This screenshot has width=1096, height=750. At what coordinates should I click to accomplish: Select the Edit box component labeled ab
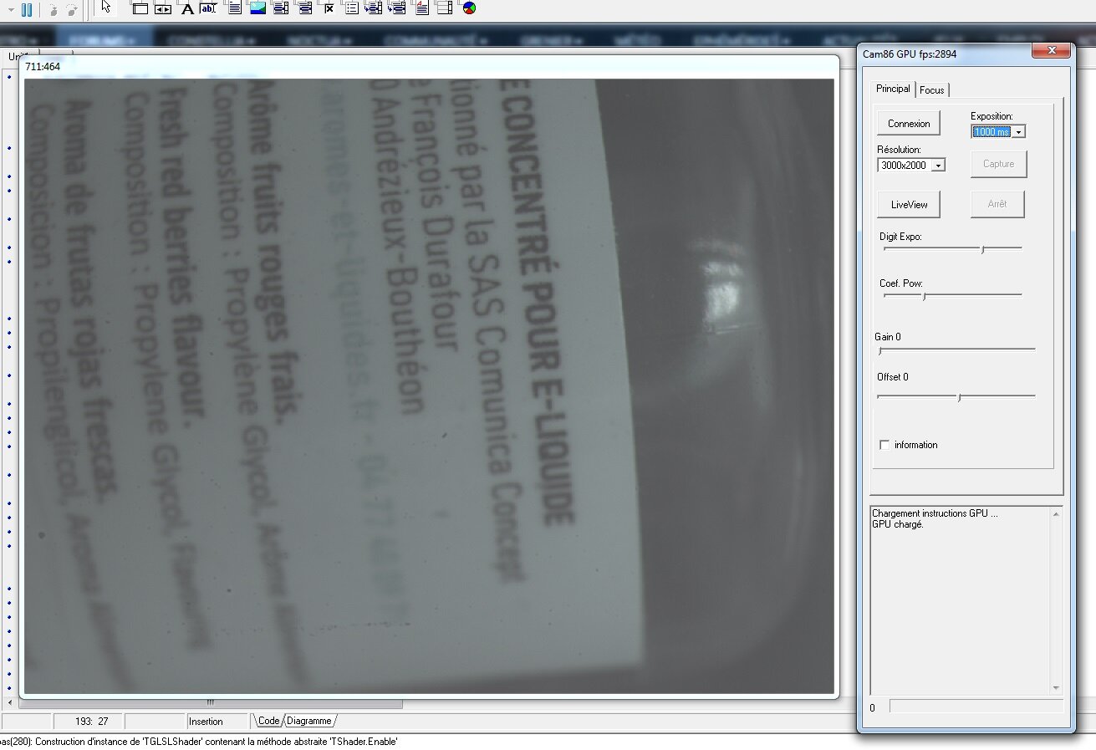(x=209, y=9)
